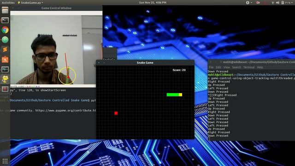Image resolution: width=295 pixels, height=166 pixels.
Task: Open the Terminal menu in terminal window
Action: pos(249,67)
